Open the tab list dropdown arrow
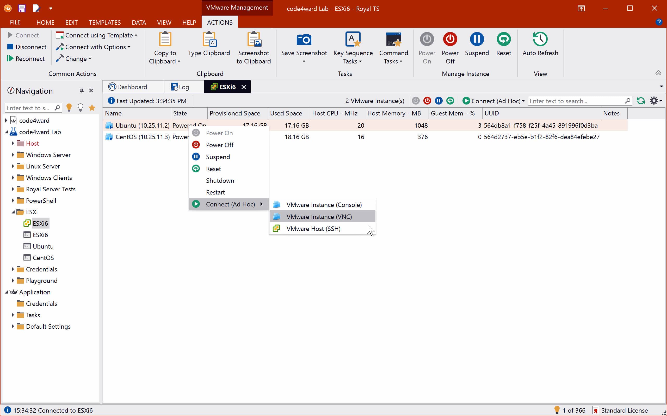The height and width of the screenshot is (416, 667). (661, 86)
